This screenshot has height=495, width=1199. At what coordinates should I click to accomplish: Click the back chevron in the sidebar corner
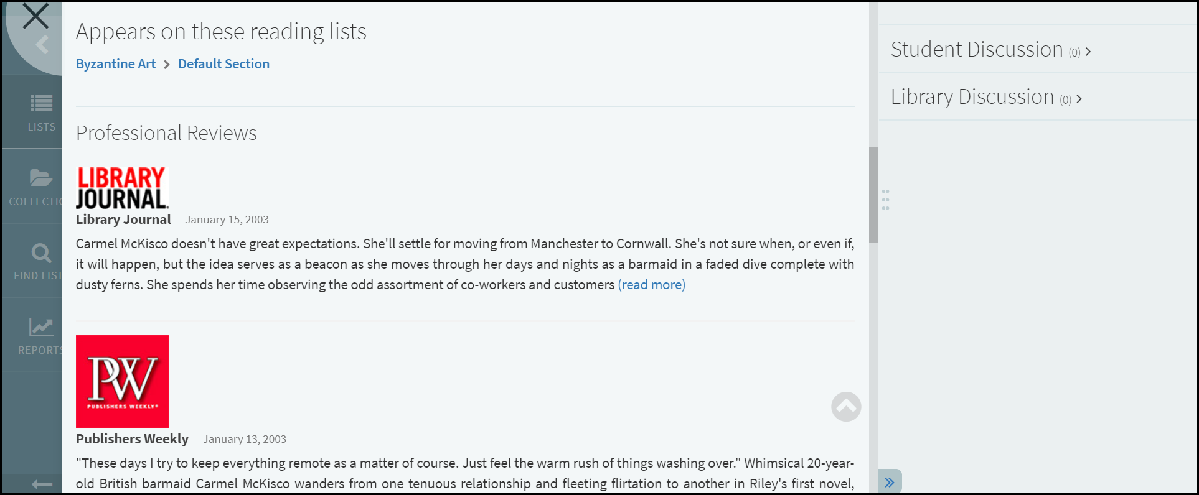coord(42,45)
